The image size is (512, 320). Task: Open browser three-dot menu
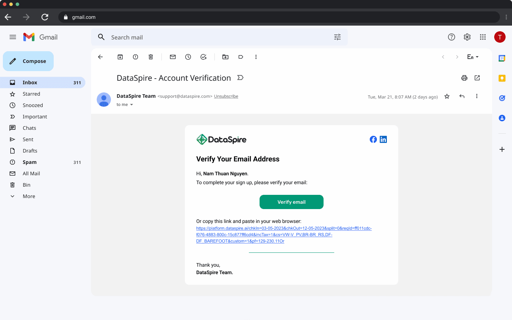click(506, 17)
